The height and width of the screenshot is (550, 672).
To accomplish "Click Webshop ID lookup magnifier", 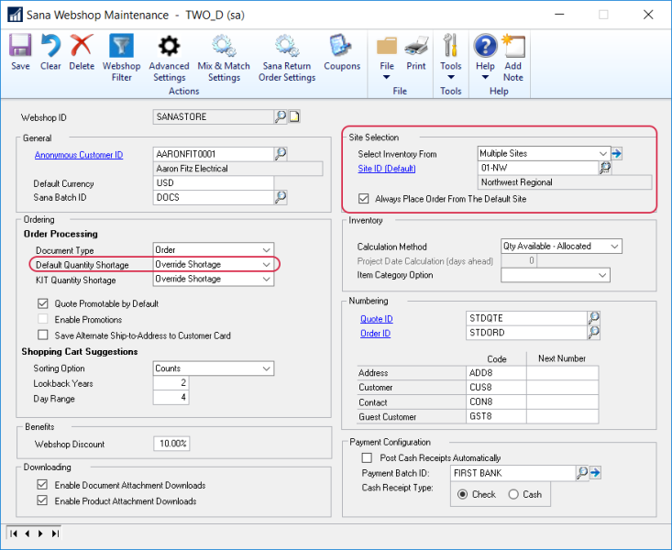I will coord(281,116).
